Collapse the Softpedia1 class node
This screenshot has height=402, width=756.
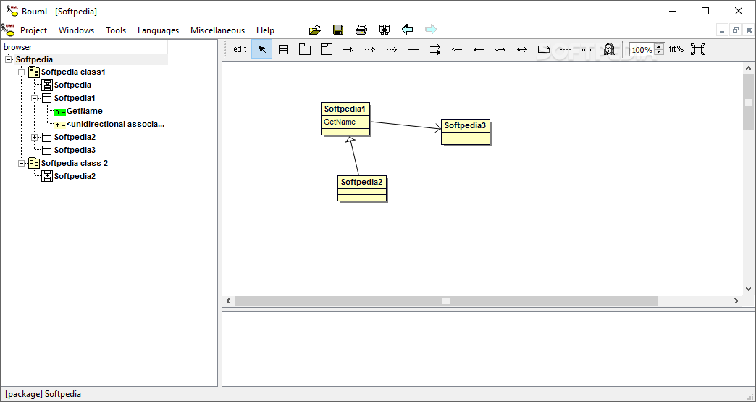[x=34, y=98]
